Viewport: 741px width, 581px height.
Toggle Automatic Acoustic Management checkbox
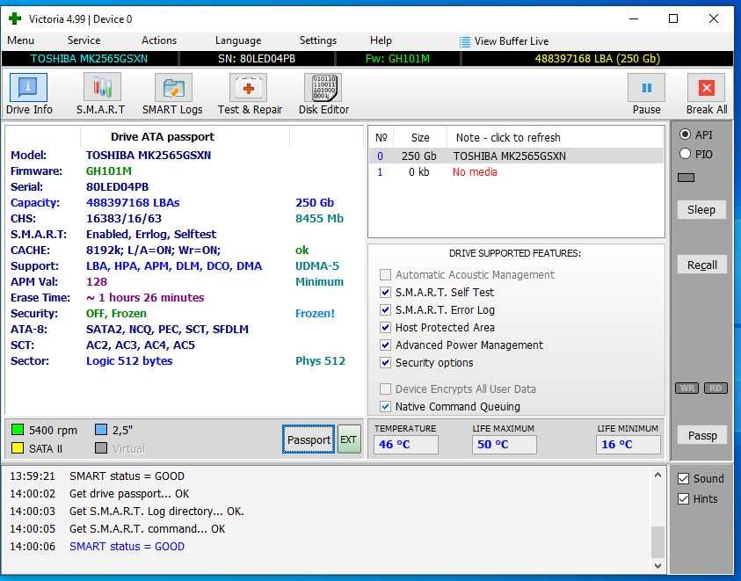point(385,274)
